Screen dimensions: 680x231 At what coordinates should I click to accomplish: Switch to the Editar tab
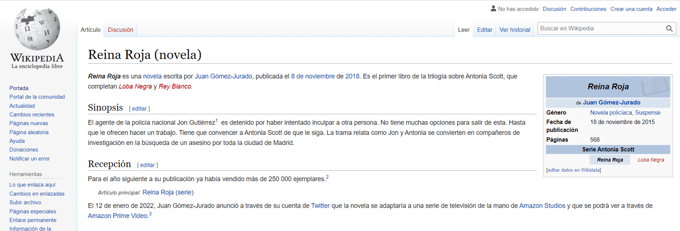pyautogui.click(x=484, y=30)
